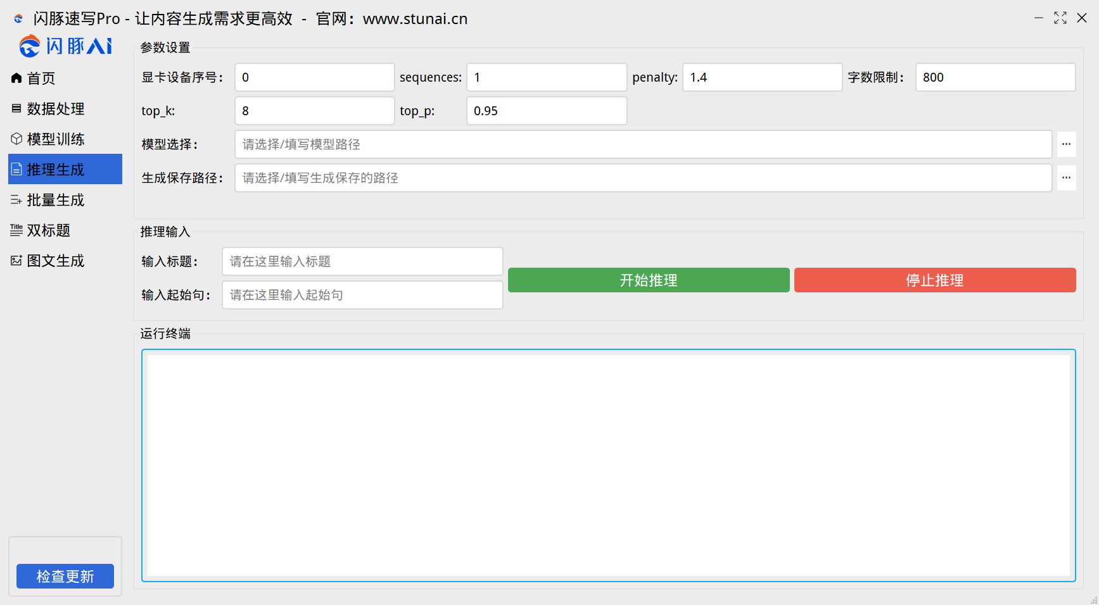The height and width of the screenshot is (605, 1099).
Task: Click the home icon beside 首页
Action: pyautogui.click(x=16, y=78)
